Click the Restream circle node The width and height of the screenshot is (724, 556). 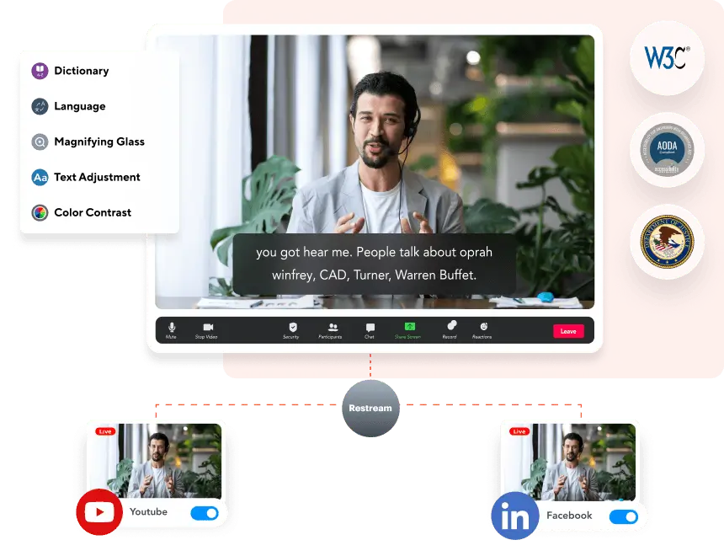tap(370, 408)
